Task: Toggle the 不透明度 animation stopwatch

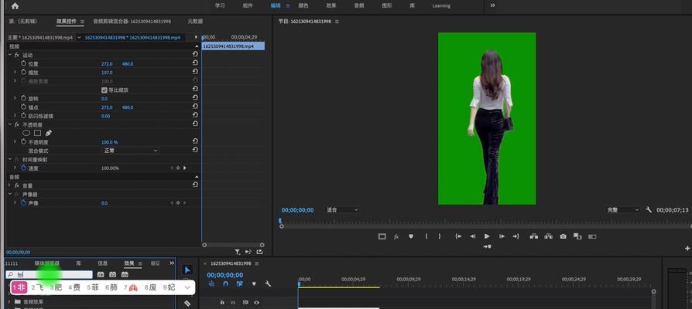Action: 23,141
